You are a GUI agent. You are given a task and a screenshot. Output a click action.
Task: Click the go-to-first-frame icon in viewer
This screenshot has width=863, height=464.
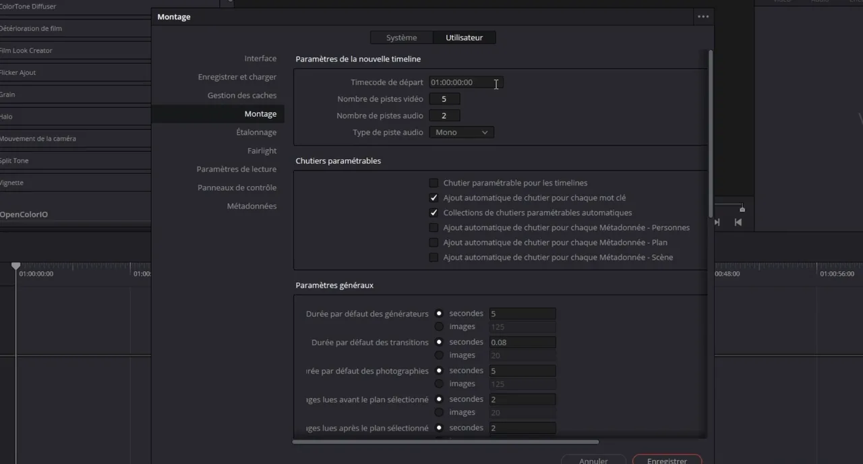click(738, 222)
